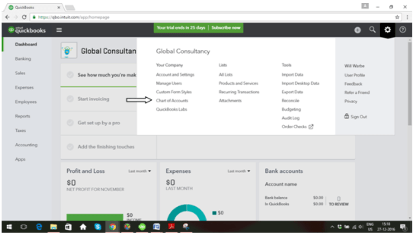Open Microsoft Word from the taskbar
The width and height of the screenshot is (414, 234).
coord(157,227)
